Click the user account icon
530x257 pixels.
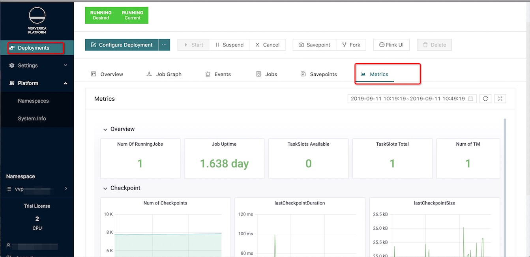[x=8, y=246]
